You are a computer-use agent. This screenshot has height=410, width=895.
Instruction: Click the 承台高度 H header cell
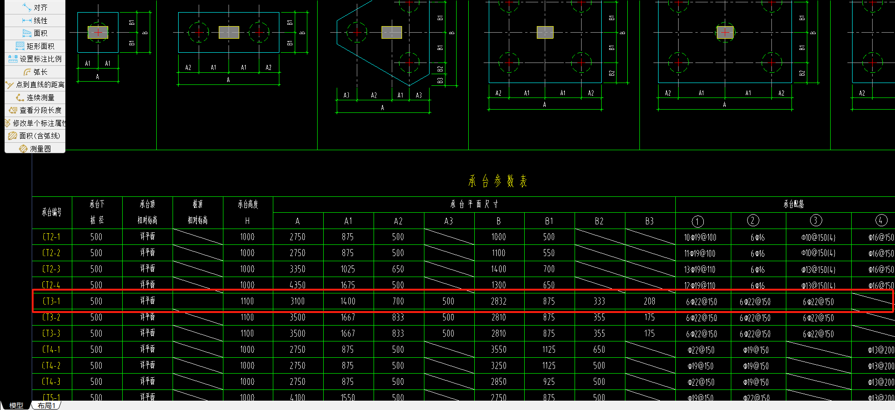pos(248,212)
